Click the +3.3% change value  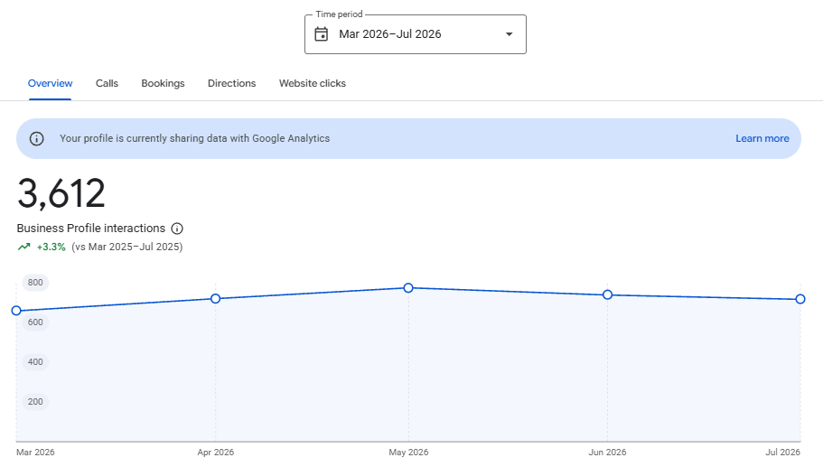[x=51, y=248]
